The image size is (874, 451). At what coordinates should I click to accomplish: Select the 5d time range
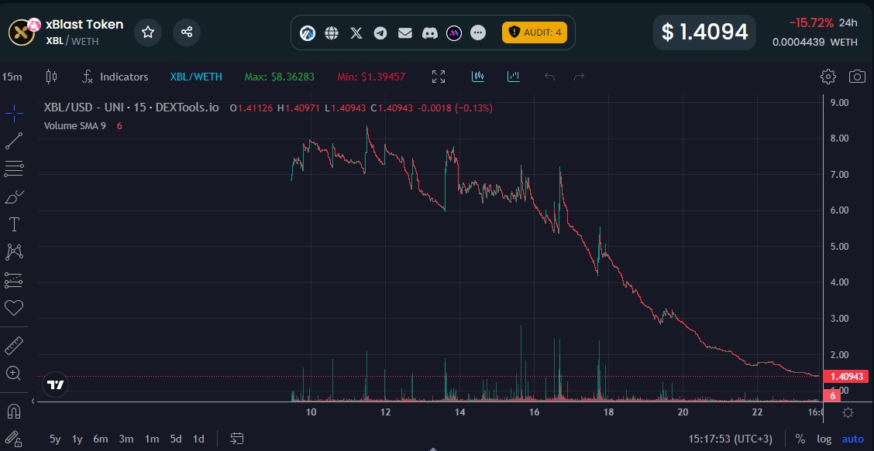pos(176,439)
